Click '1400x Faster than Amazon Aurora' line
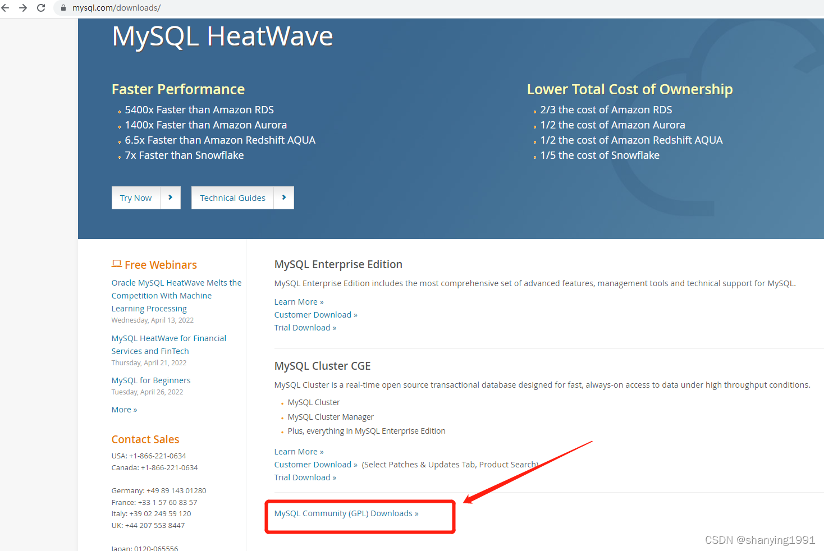 (206, 125)
